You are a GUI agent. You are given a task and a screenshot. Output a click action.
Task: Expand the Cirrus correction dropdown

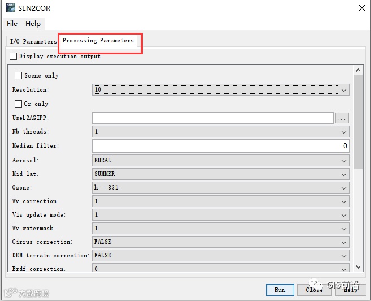[x=221, y=242]
